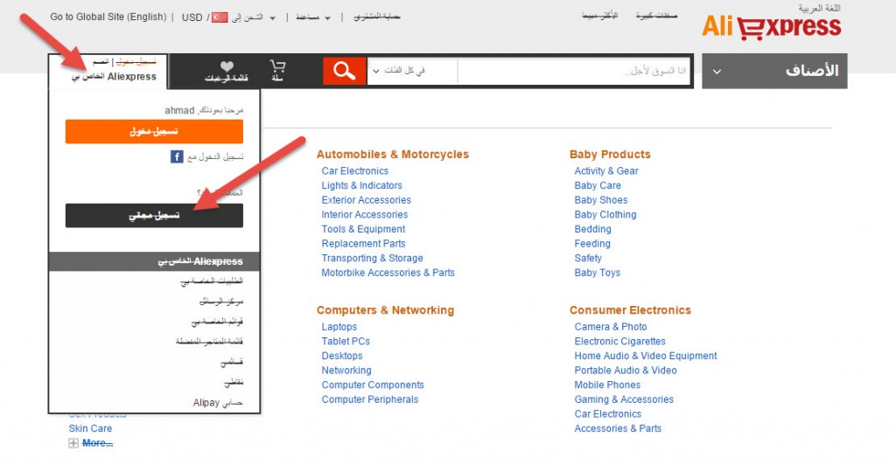Open Transporting & Storage category
Viewport: 896px width, 465px height.
[x=372, y=259]
